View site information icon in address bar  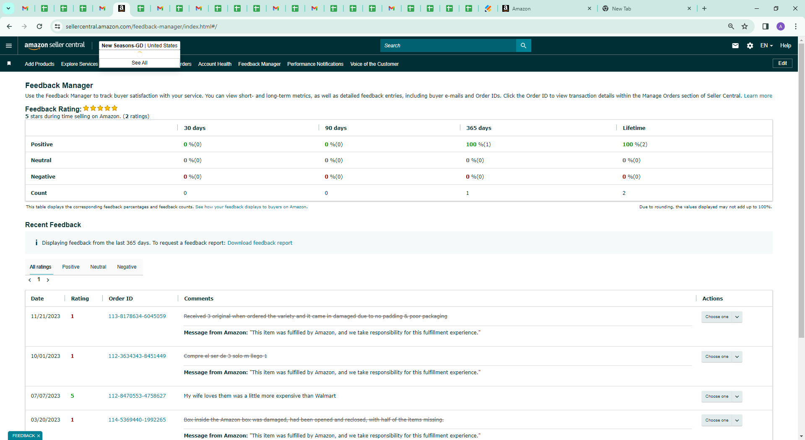[x=57, y=26]
